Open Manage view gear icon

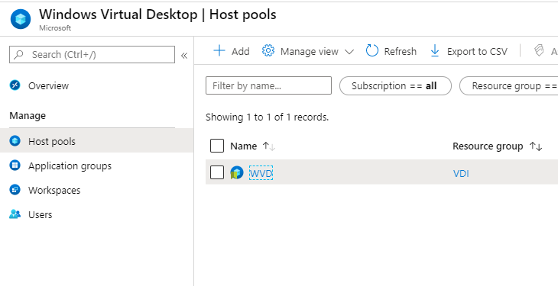pos(268,51)
